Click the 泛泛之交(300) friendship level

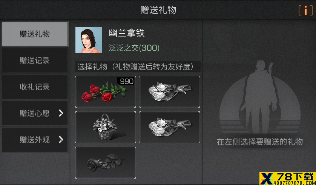tap(134, 48)
